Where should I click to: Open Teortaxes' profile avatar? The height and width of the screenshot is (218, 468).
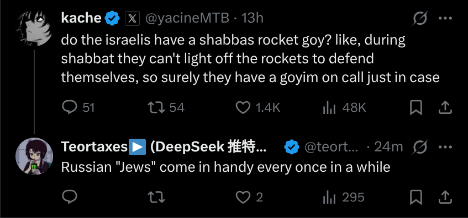pos(34,156)
